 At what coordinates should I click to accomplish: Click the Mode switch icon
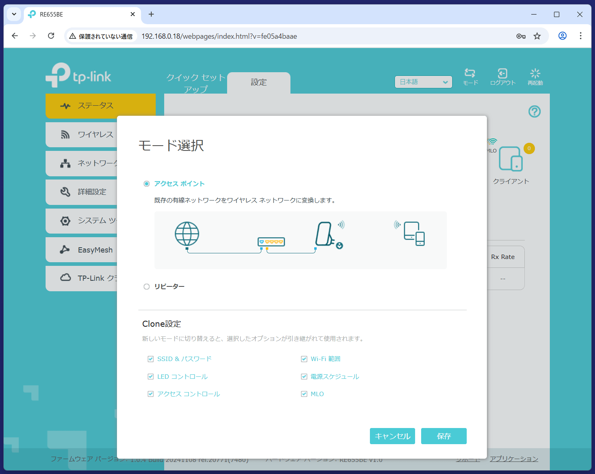pyautogui.click(x=470, y=73)
